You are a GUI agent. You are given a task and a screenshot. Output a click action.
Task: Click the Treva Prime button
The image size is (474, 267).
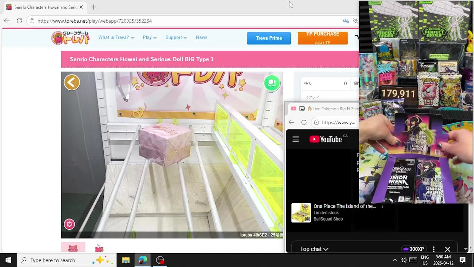pos(269,38)
